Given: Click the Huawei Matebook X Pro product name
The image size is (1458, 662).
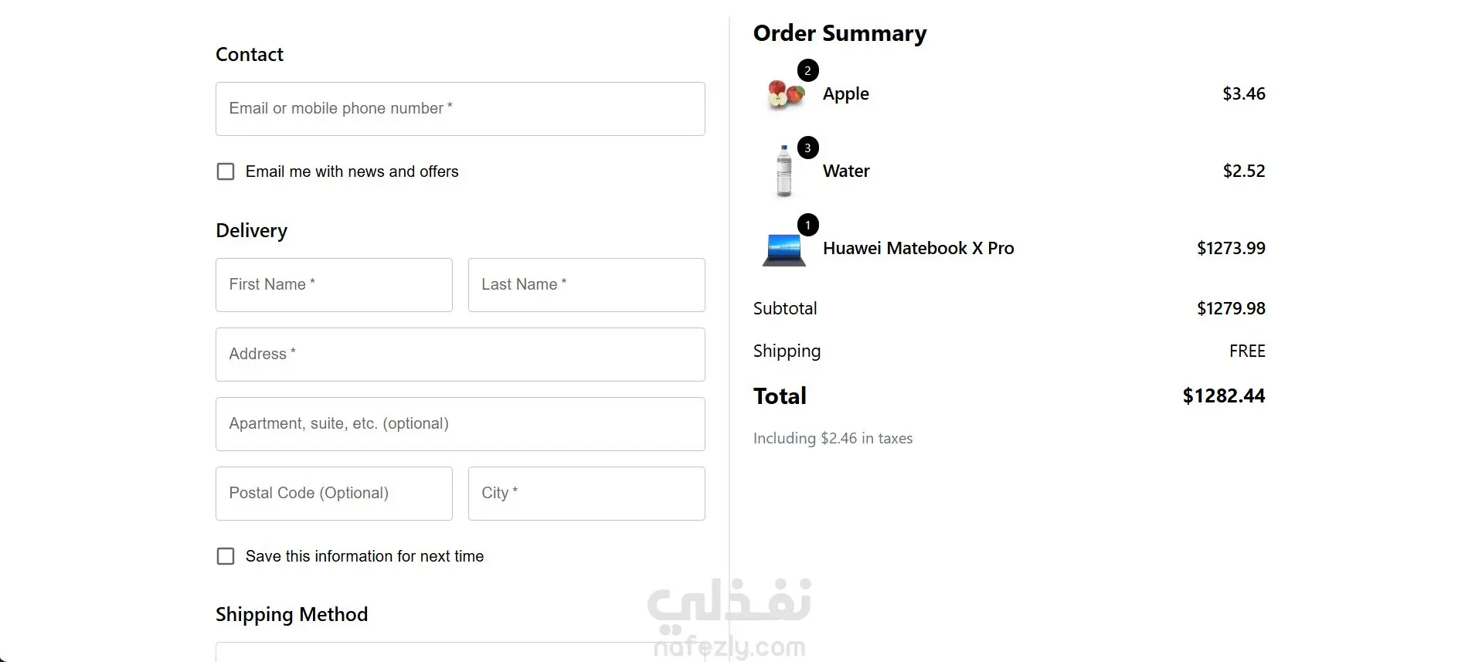Looking at the screenshot, I should 918,248.
